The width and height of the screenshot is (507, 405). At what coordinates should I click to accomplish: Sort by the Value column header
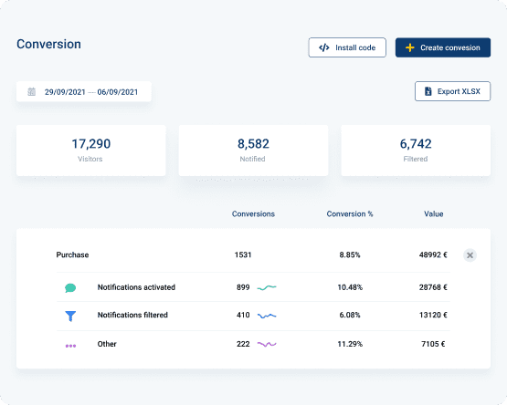coord(434,213)
